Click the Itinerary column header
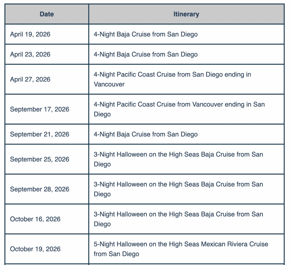Viewport: 291px width, 265px height. click(x=186, y=14)
